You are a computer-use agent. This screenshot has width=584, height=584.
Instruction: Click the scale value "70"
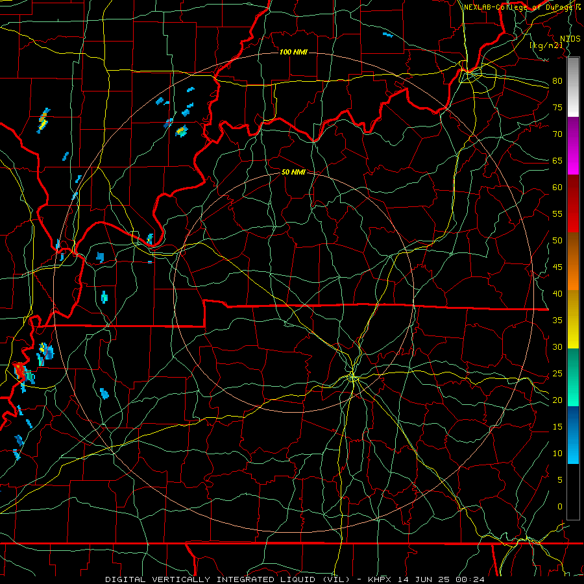pyautogui.click(x=557, y=134)
